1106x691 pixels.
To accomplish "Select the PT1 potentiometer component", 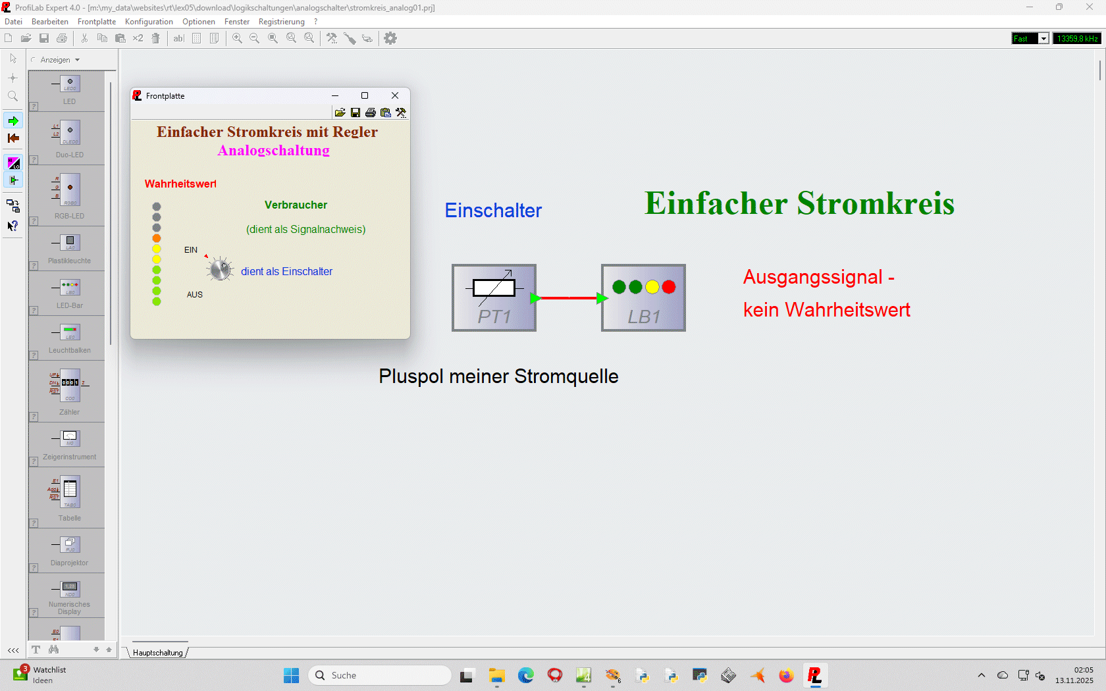I will [x=494, y=297].
